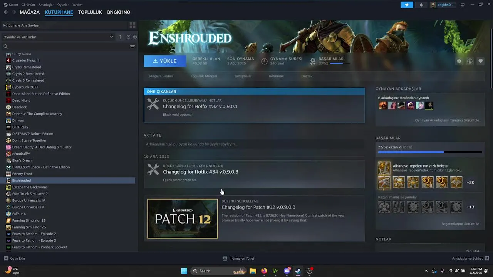Screen dimensions: 493x277
Task: Switch to TOPLULUK tab
Action: (90, 12)
